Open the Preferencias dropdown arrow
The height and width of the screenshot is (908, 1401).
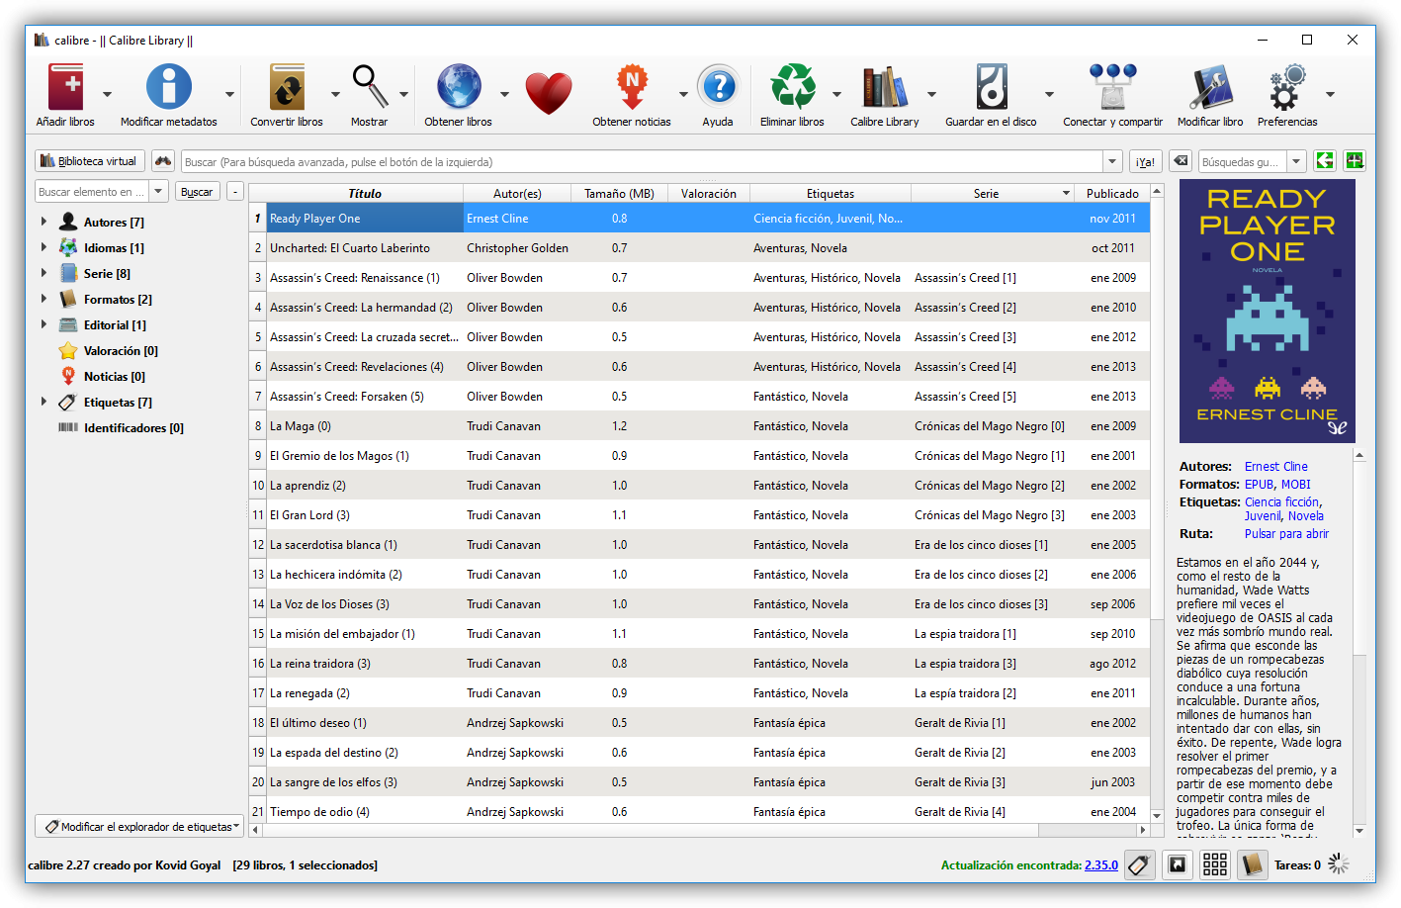pyautogui.click(x=1330, y=95)
